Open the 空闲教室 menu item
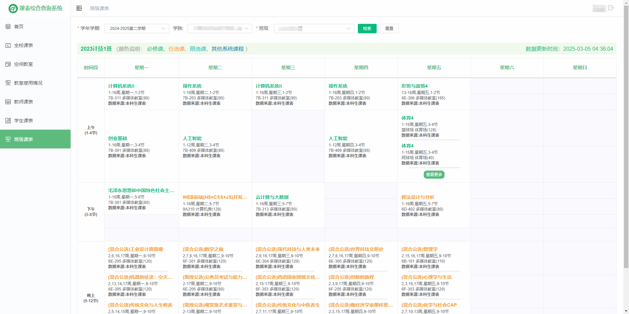Viewport: 629px width, 314px height. [35, 64]
